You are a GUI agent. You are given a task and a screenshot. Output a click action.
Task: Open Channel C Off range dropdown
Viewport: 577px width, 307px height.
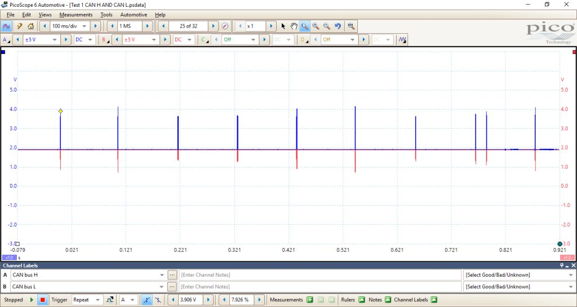pyautogui.click(x=253, y=40)
